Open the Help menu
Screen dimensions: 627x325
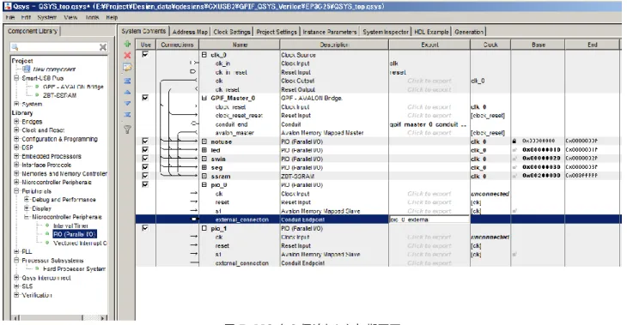[112, 17]
